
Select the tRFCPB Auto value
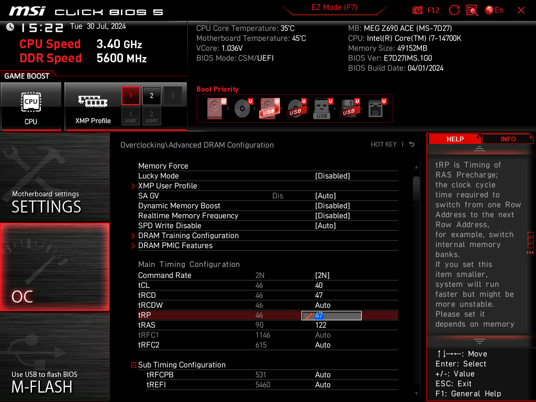322,375
